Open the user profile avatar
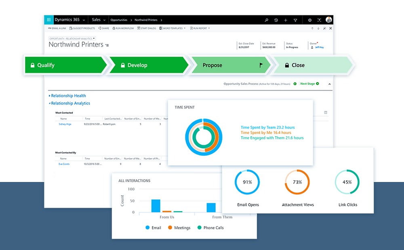This screenshot has width=404, height=250. pos(328,20)
